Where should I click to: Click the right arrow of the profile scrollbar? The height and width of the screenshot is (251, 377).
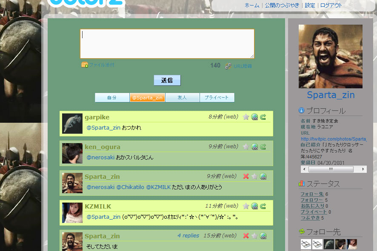pyautogui.click(x=364, y=169)
